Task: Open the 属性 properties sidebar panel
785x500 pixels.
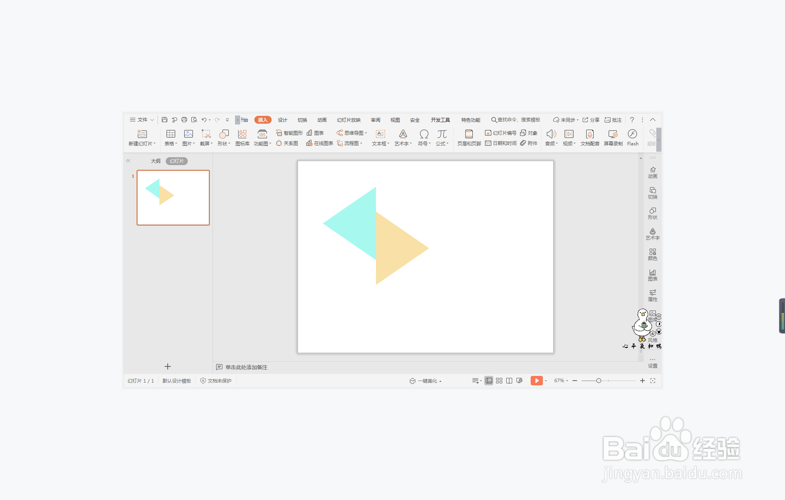Action: coord(652,295)
